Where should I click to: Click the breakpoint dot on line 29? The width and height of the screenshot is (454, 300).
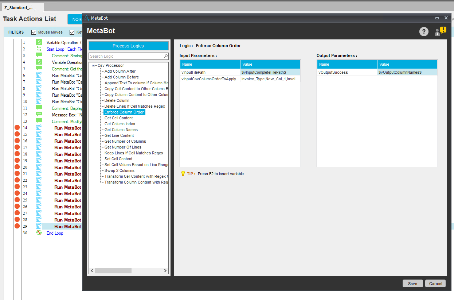[17, 226]
